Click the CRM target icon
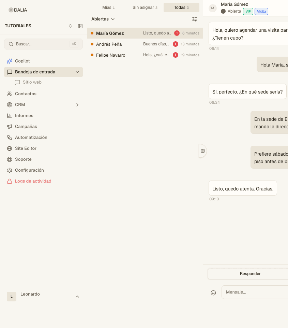The width and height of the screenshot is (288, 328). point(10,105)
